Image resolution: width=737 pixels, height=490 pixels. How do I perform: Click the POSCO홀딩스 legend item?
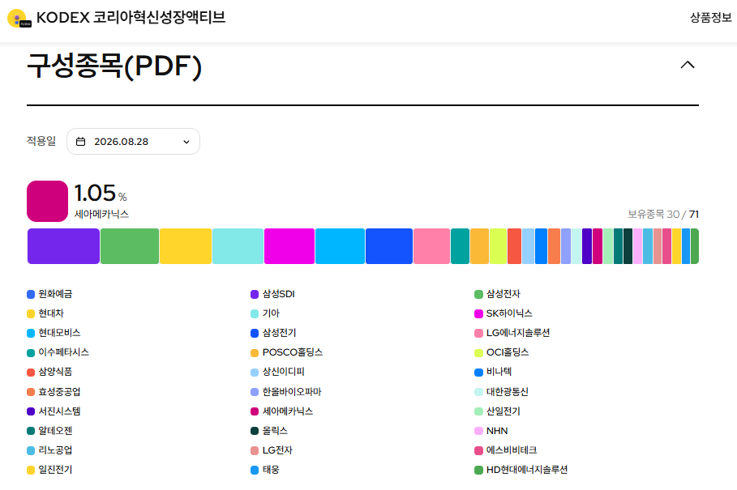(x=287, y=352)
